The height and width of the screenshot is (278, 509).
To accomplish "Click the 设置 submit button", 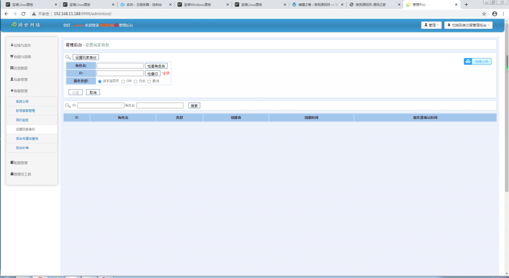I will click(x=76, y=92).
